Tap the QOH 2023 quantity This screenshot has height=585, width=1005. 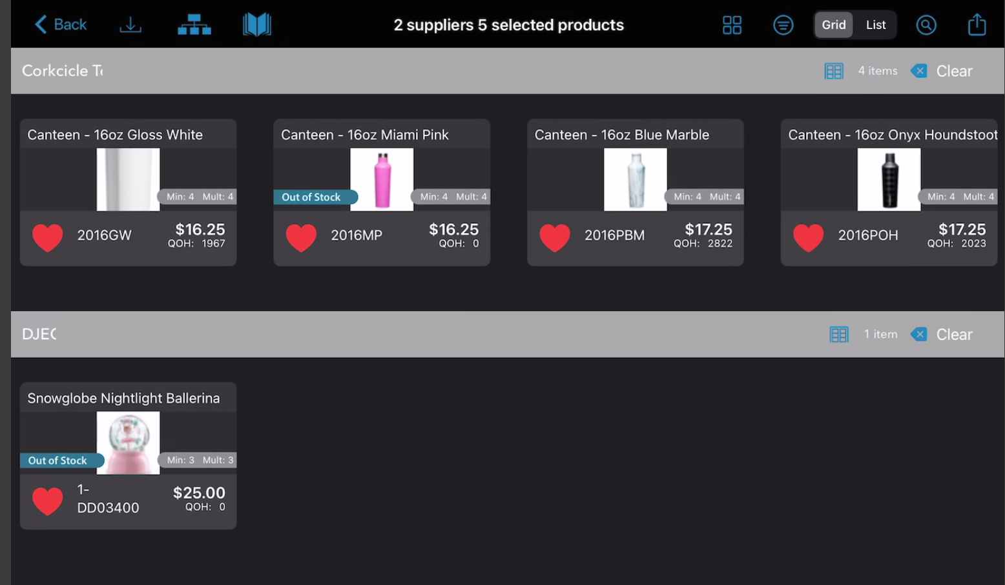pyautogui.click(x=957, y=244)
